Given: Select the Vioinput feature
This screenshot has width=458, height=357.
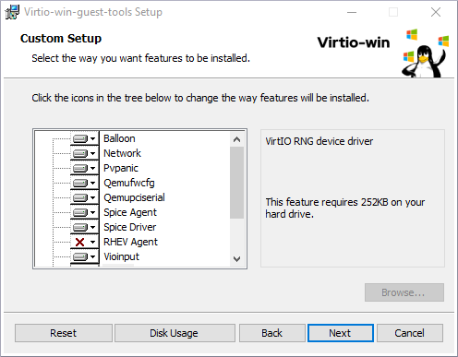Looking at the screenshot, I should tap(121, 256).
